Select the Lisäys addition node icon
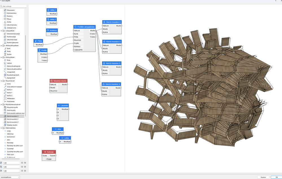Viewport: 282px width, 179px height. 5,131
